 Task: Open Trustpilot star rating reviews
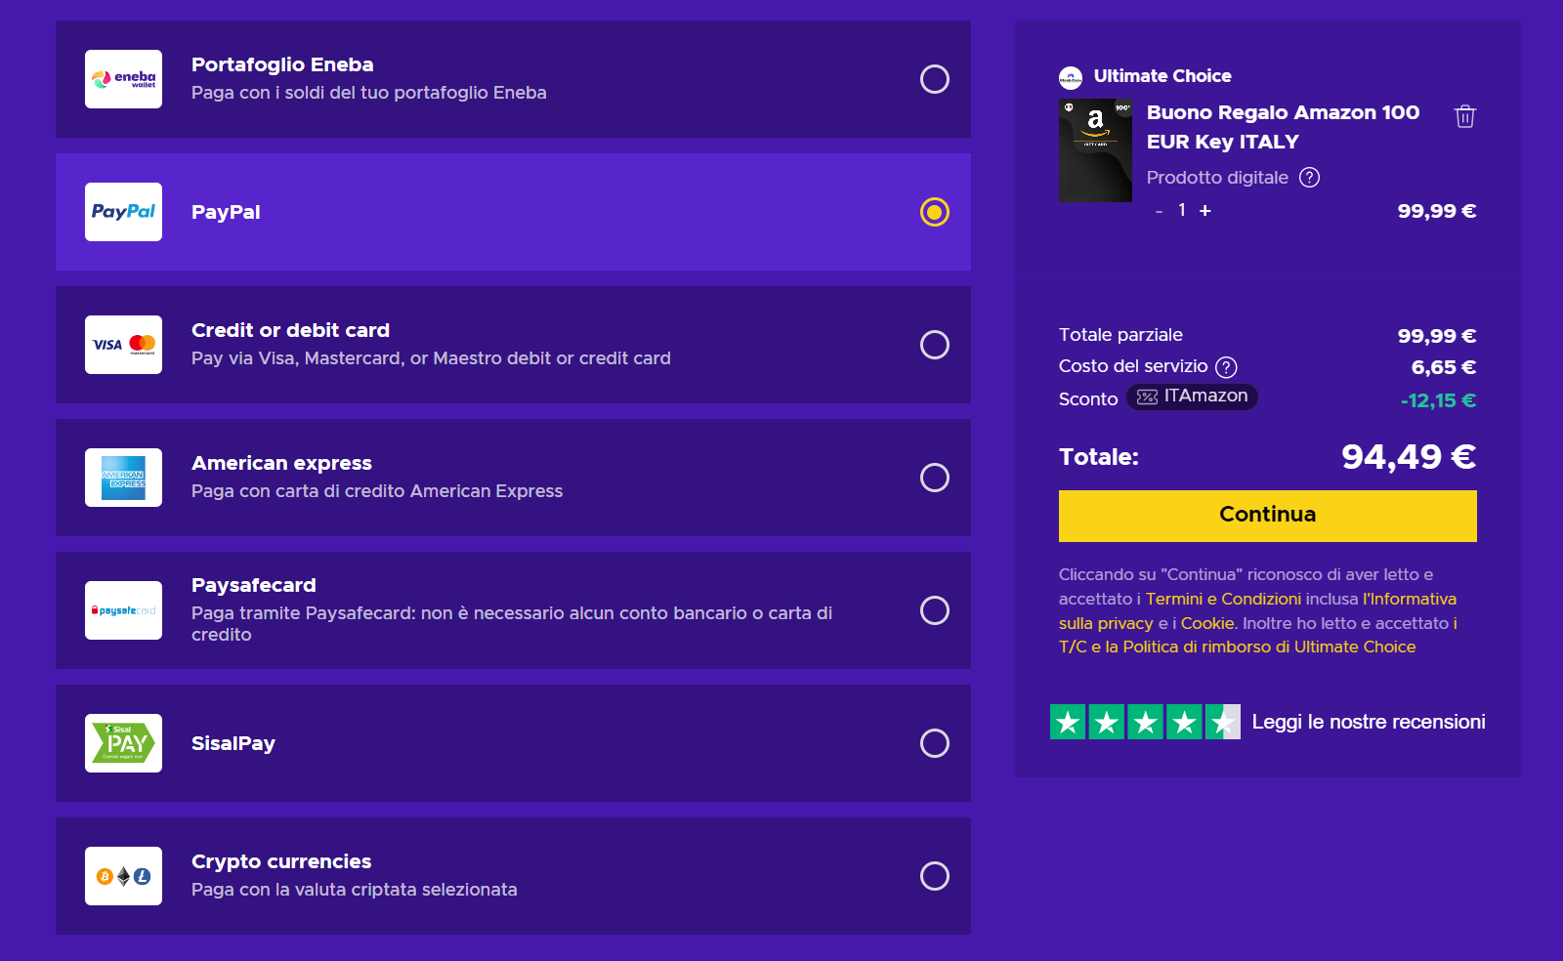[x=1145, y=722]
